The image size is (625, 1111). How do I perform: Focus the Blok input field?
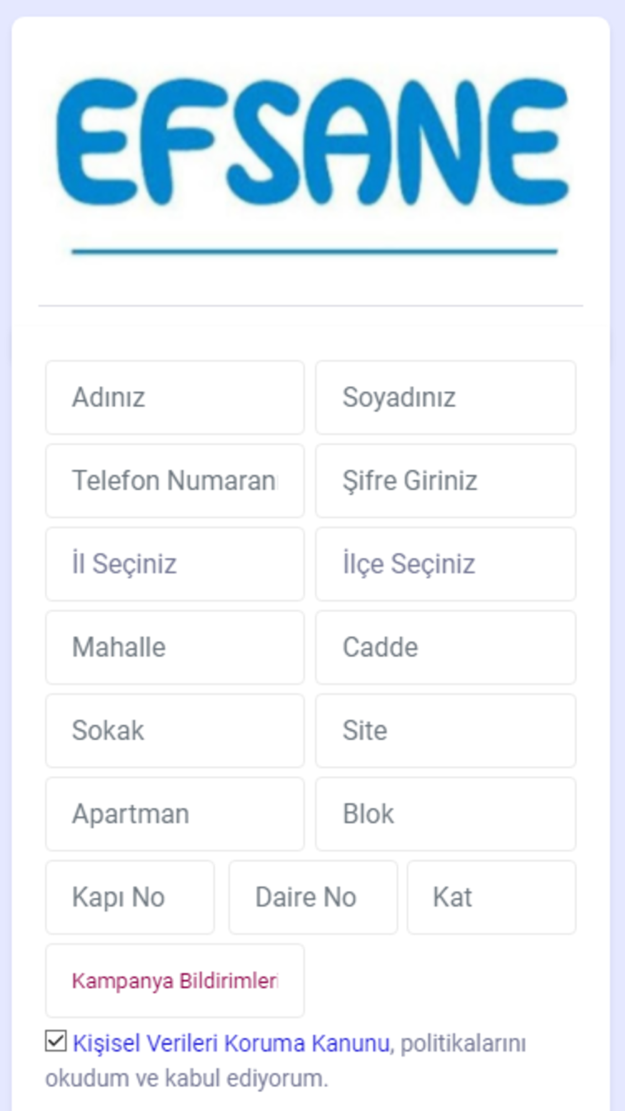[446, 814]
